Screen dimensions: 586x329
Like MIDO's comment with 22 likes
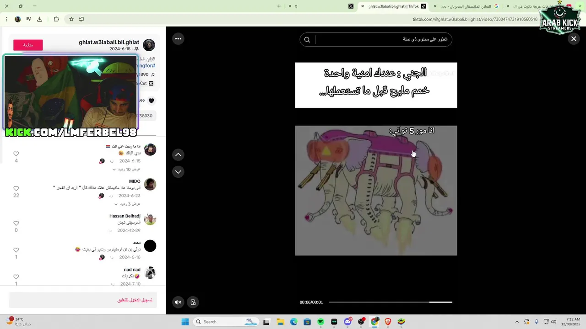(16, 189)
